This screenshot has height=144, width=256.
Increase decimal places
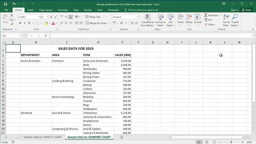pos(132,23)
